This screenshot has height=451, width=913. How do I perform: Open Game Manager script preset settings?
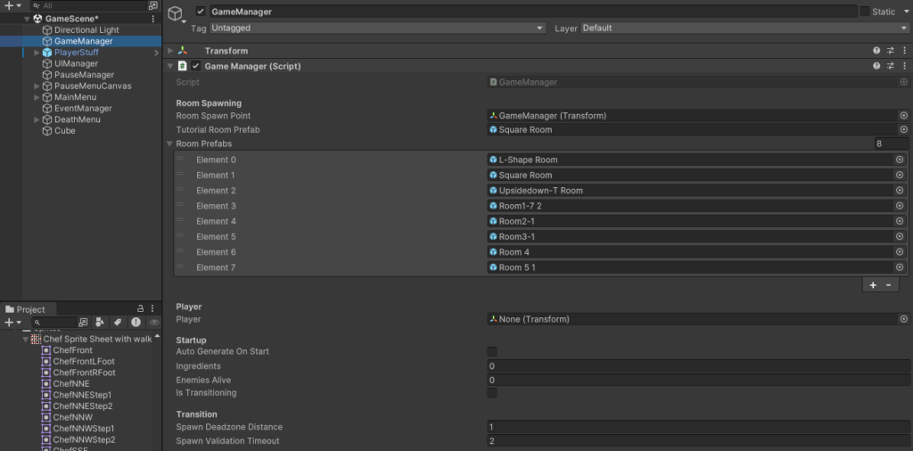click(x=890, y=66)
